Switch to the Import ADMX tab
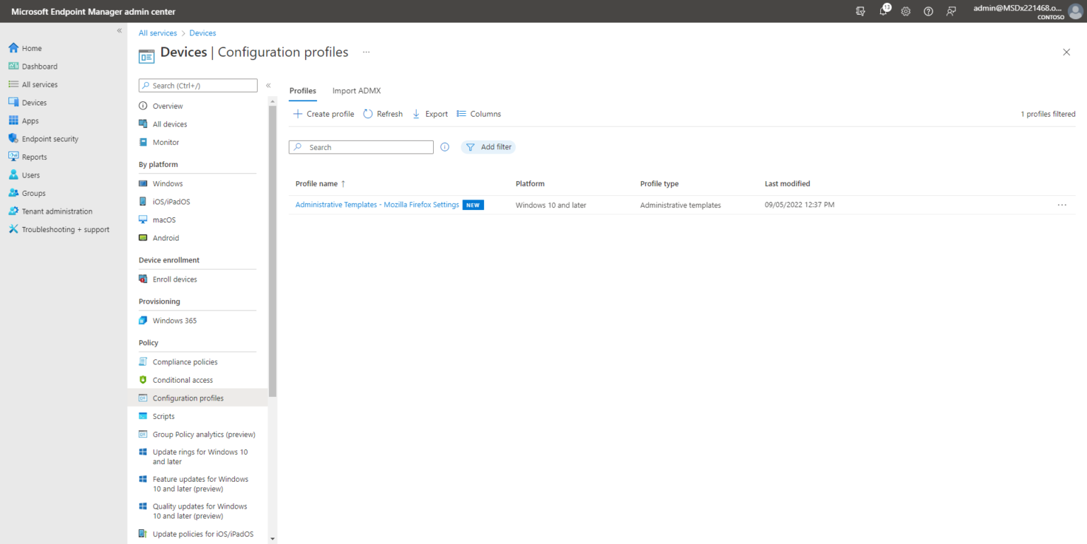The height and width of the screenshot is (544, 1087). tap(356, 91)
